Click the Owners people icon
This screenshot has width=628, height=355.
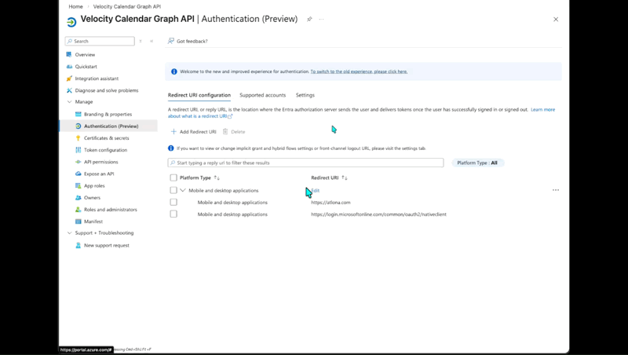[78, 198]
